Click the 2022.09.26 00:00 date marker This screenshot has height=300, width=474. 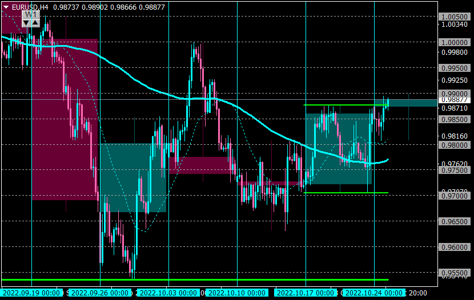tap(100, 293)
